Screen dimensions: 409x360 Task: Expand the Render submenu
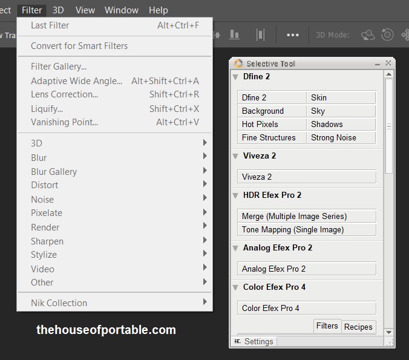coord(115,227)
